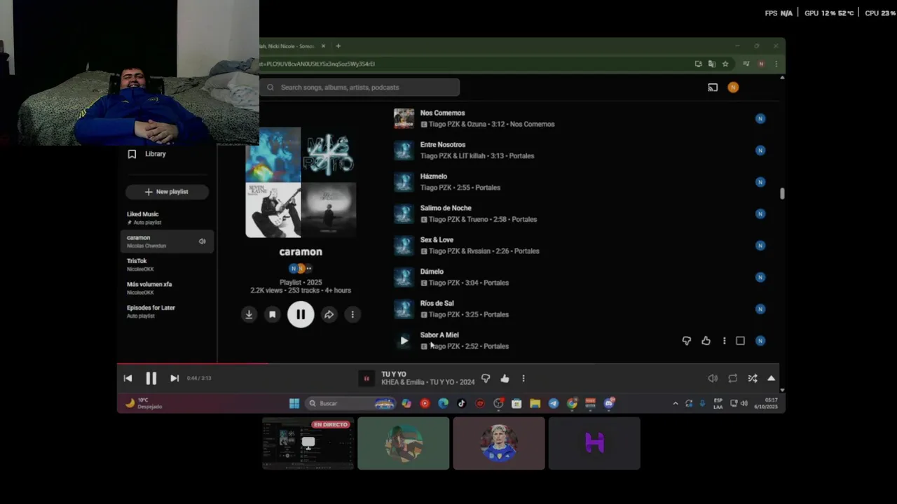Screen dimensions: 897x504
Task: Like the song Sabor A Miel
Action: tap(706, 341)
